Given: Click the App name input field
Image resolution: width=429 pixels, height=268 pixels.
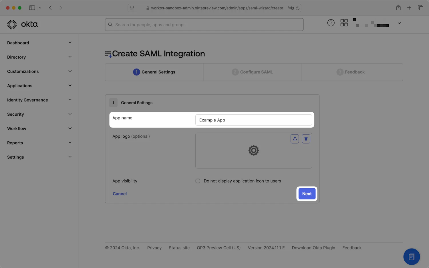Looking at the screenshot, I should pyautogui.click(x=254, y=120).
